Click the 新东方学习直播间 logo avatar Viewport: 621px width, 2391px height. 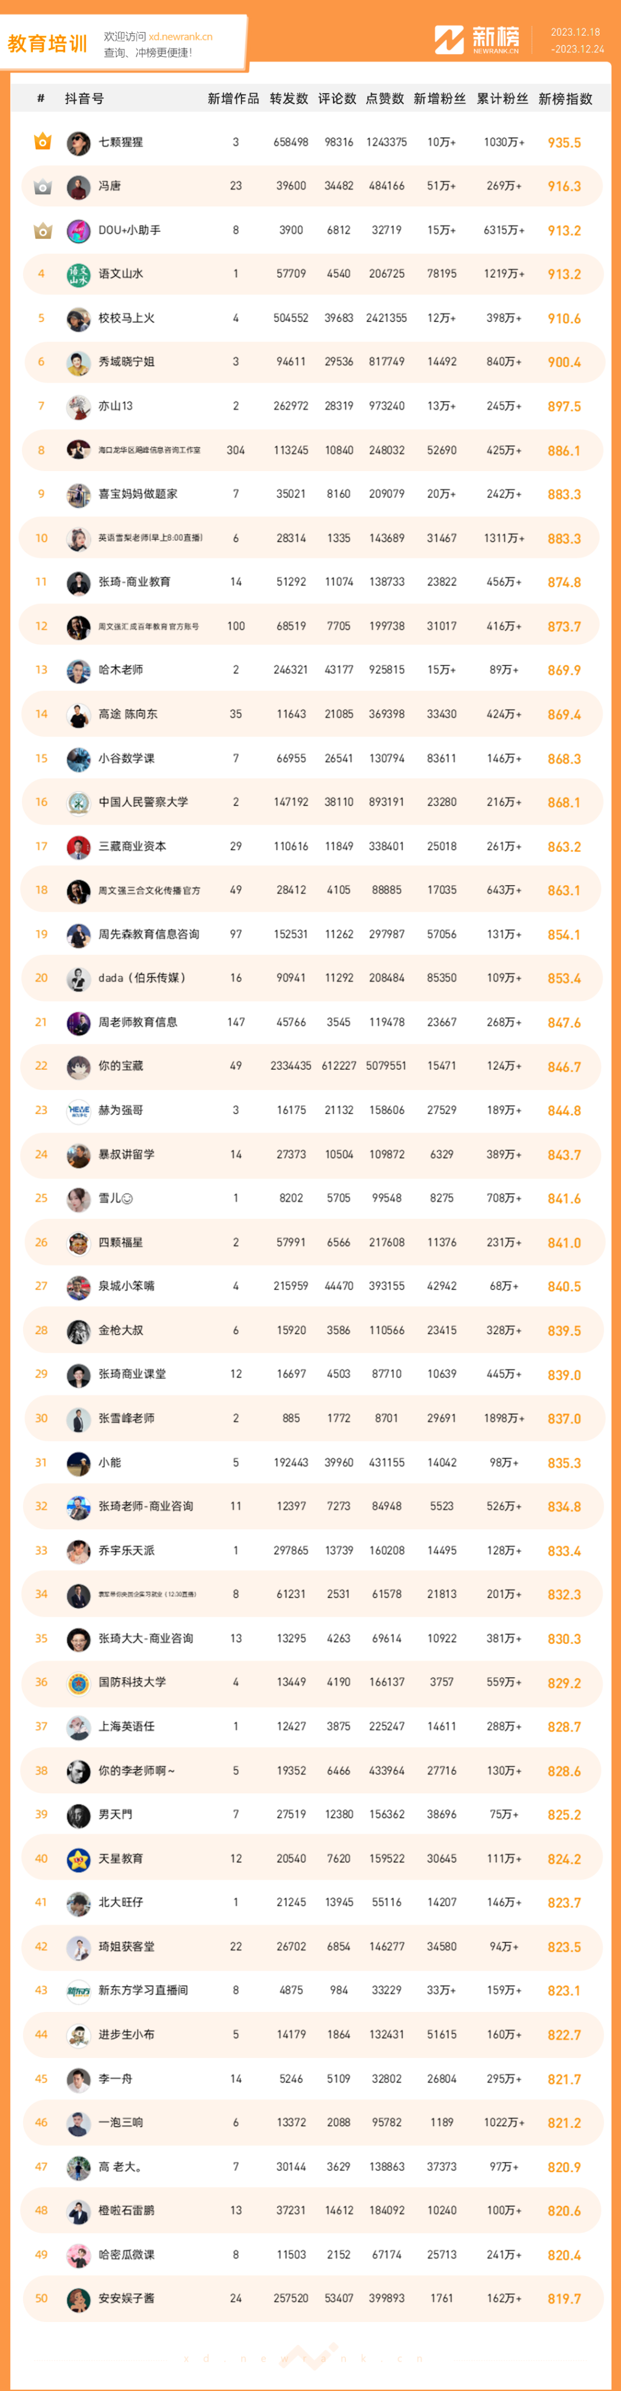point(78,1990)
